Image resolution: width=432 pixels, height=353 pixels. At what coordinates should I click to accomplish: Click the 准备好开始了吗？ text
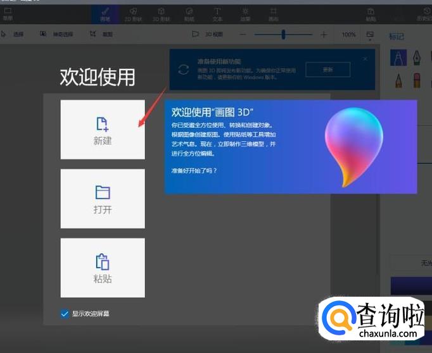pos(194,171)
